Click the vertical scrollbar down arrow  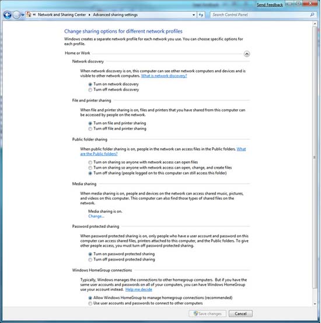point(315,304)
